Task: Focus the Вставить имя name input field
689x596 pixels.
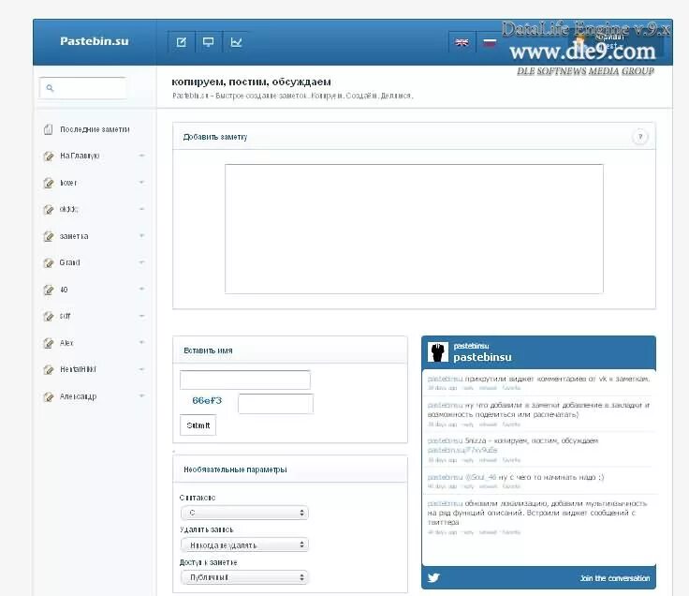Action: coord(244,380)
